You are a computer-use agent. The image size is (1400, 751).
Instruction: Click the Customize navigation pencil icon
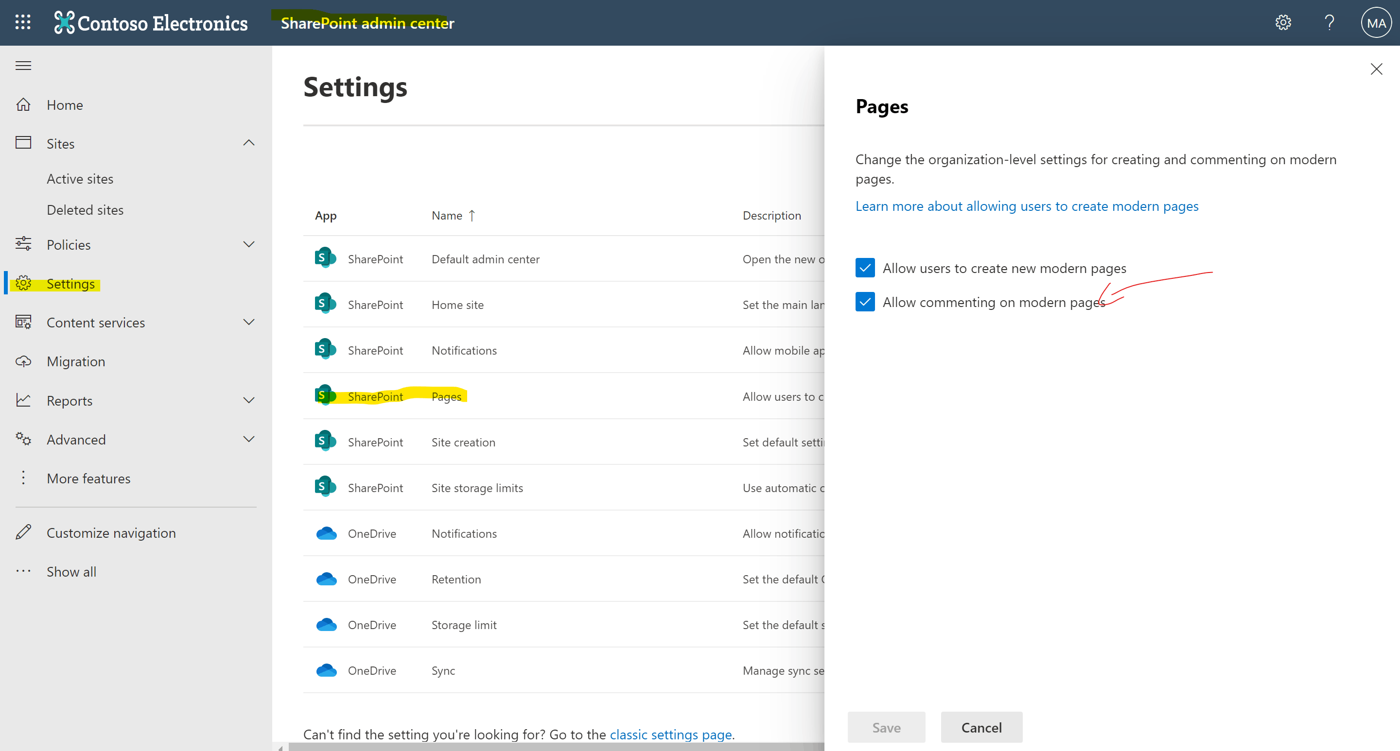tap(23, 532)
